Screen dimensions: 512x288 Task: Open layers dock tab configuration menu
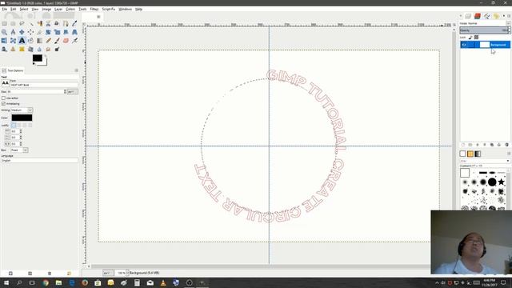click(x=509, y=16)
